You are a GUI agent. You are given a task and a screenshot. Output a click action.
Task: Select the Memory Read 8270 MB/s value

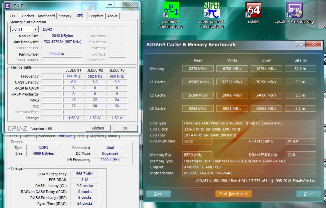(198, 69)
